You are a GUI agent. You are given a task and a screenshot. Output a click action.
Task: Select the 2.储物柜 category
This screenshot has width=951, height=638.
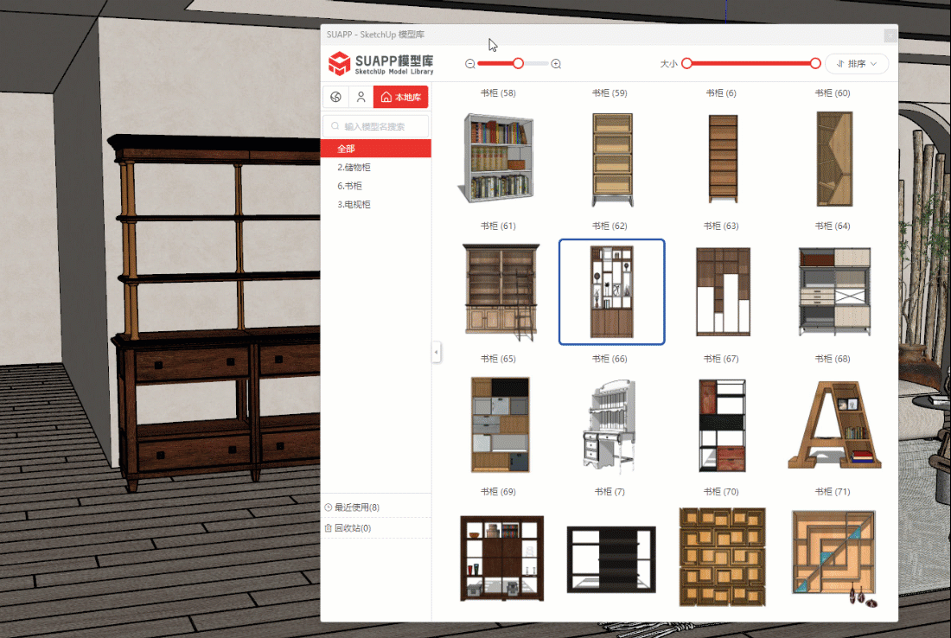(x=354, y=167)
